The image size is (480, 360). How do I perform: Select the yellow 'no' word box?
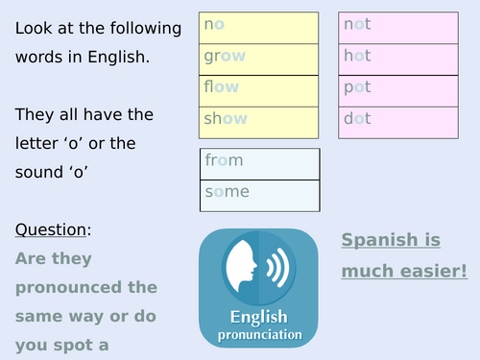258,28
